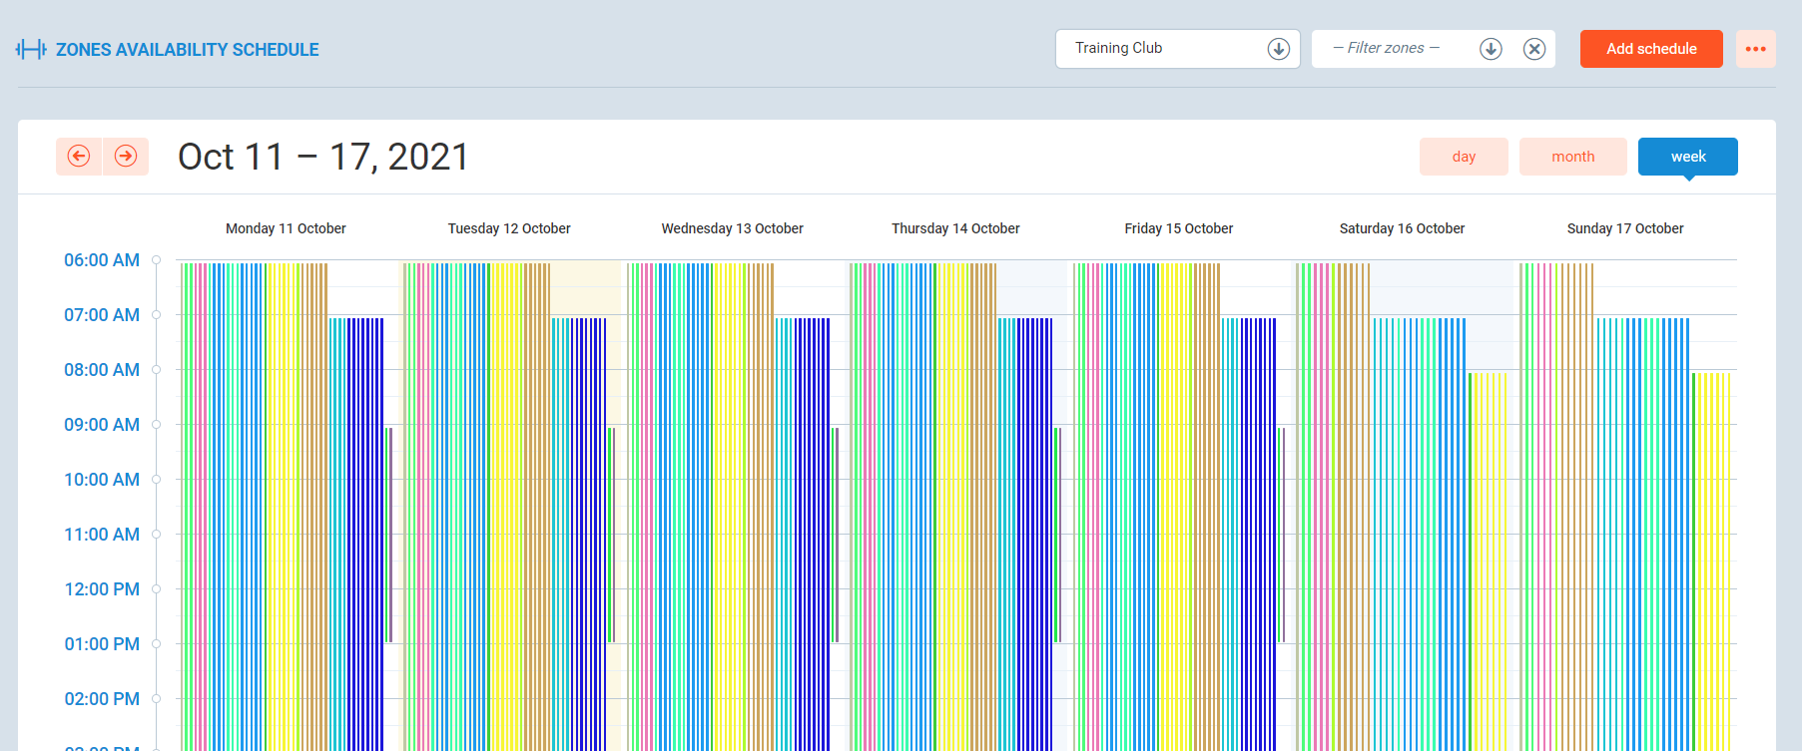1802x751 pixels.
Task: Click the 06:00 AM time slot marker
Action: pos(157,260)
